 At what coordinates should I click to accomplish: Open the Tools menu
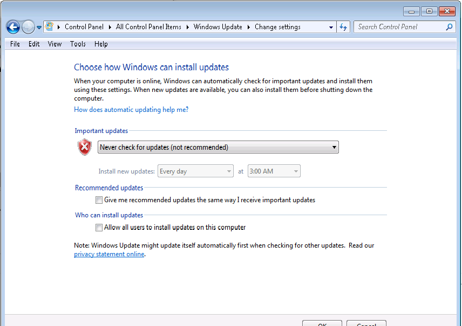78,44
